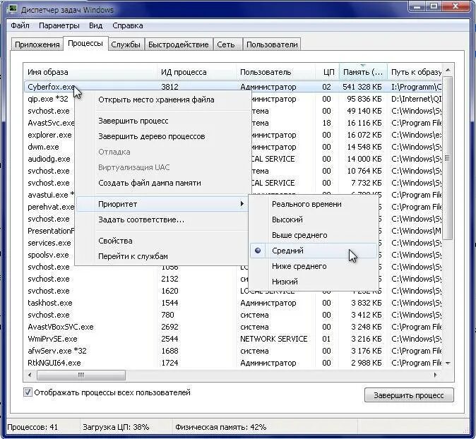Sort by Имя образа column header
The width and height of the screenshot is (476, 439).
pyautogui.click(x=90, y=72)
